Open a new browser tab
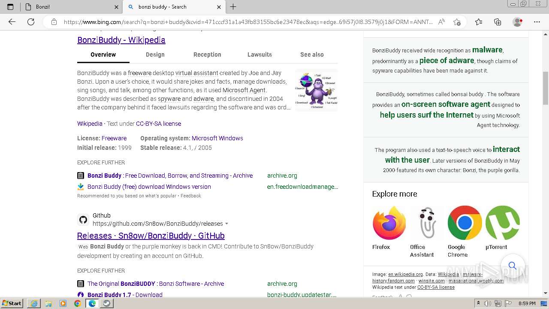 [x=233, y=7]
